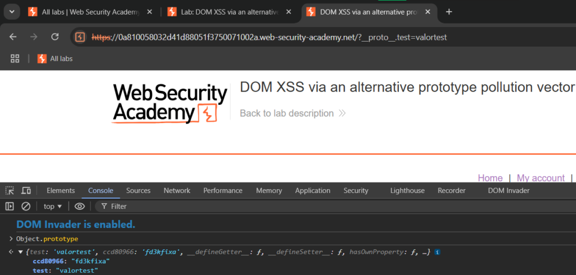This screenshot has width=576, height=275.
Task: Activate the inspect element picker
Action: (x=10, y=191)
